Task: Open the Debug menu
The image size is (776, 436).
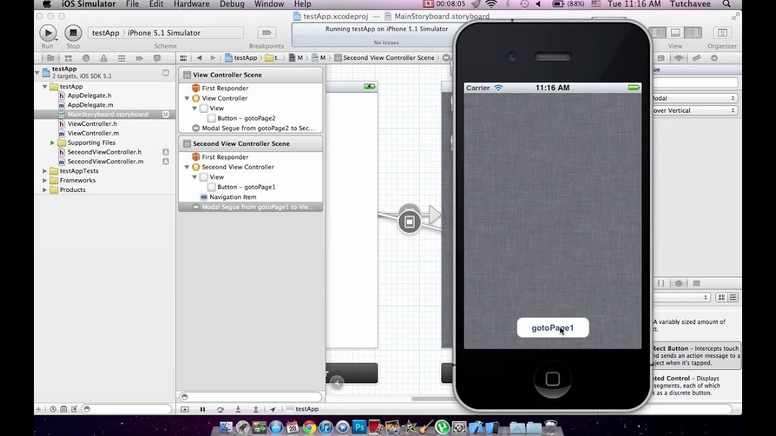Action: (232, 4)
